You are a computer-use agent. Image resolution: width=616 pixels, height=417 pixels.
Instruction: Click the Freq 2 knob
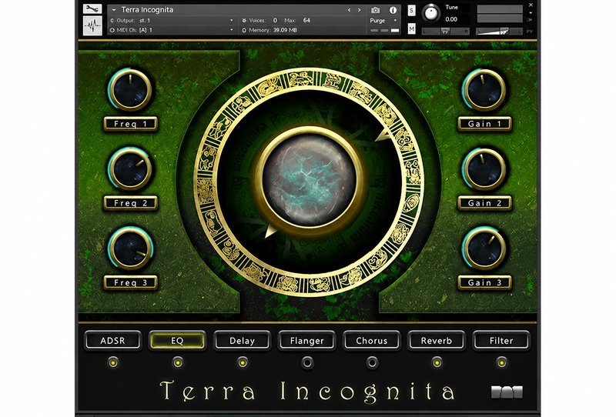130,169
